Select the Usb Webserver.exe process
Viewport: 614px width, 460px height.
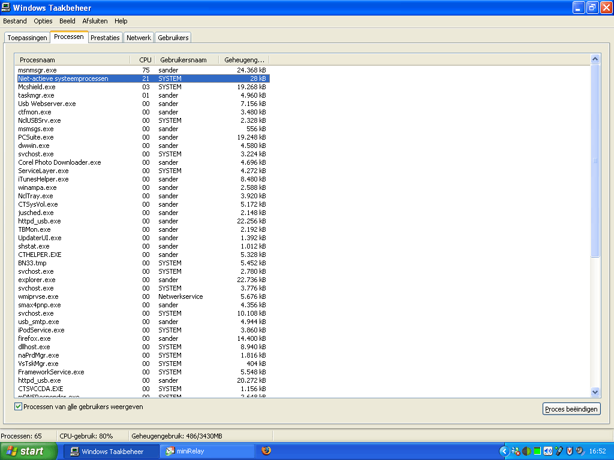pos(143,104)
